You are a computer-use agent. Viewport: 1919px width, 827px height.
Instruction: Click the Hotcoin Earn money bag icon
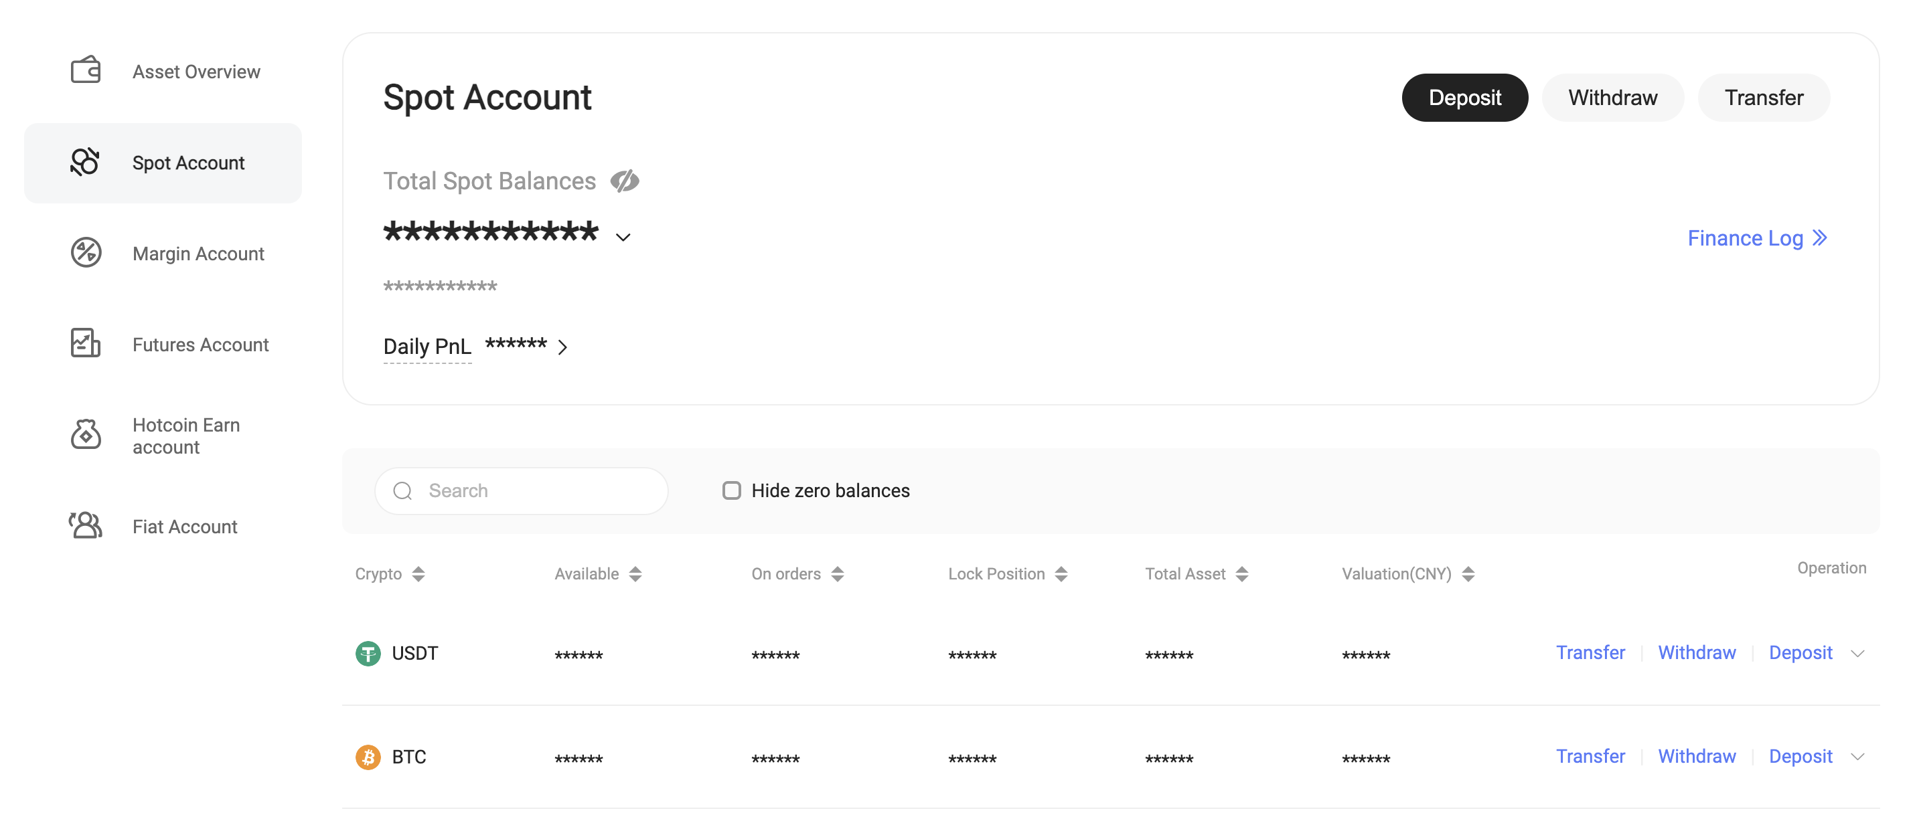click(86, 435)
